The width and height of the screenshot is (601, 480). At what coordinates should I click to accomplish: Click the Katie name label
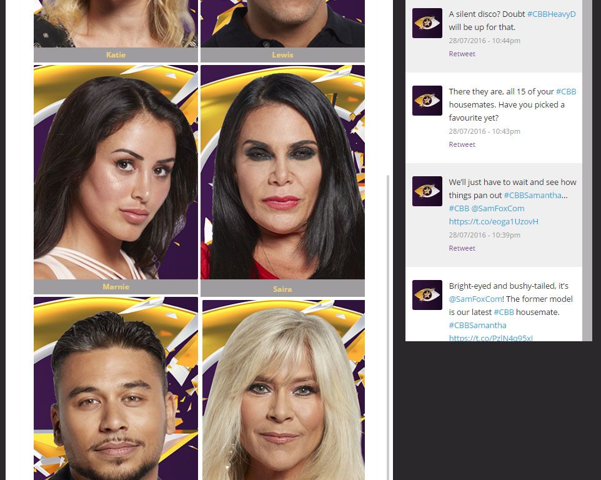(x=116, y=55)
